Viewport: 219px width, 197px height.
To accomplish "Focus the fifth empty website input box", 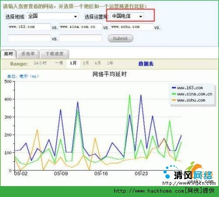I will point(81,38).
